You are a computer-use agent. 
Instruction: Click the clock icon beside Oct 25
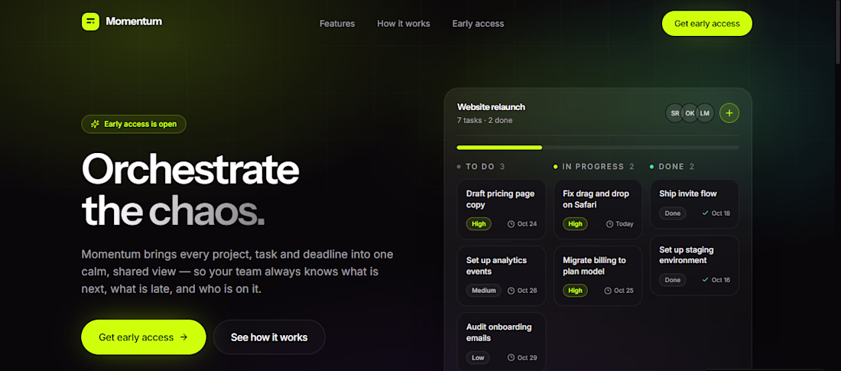click(608, 291)
